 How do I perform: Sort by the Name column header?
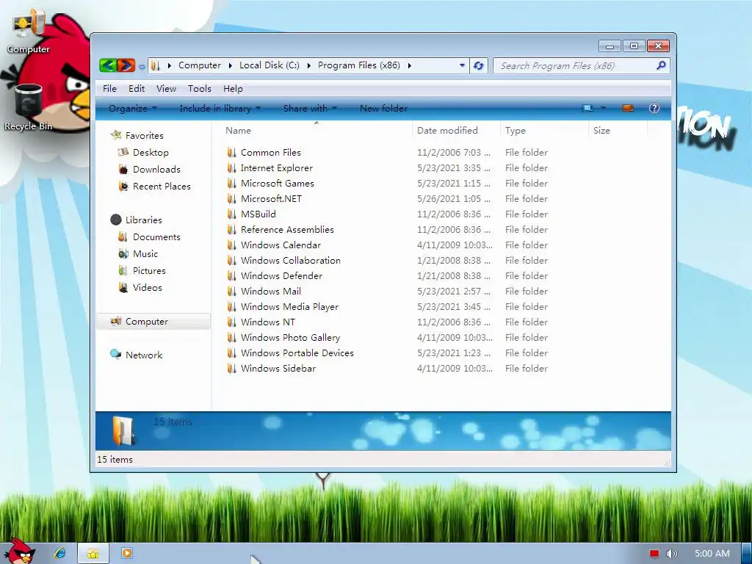[239, 131]
